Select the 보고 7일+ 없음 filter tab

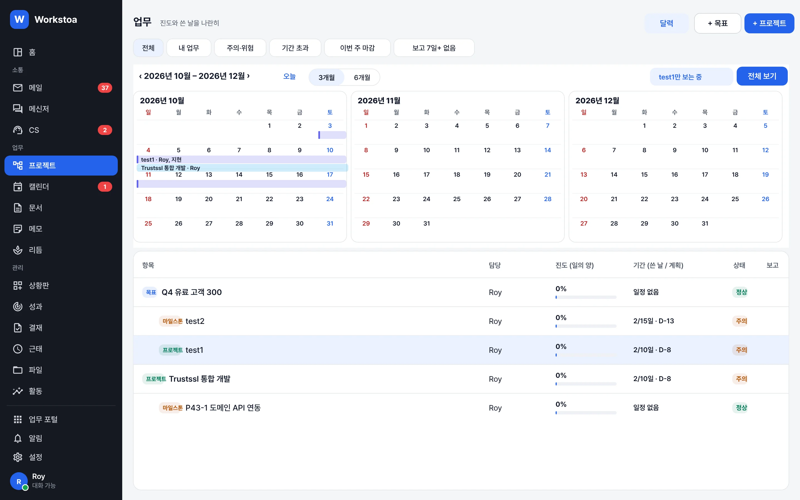(434, 48)
